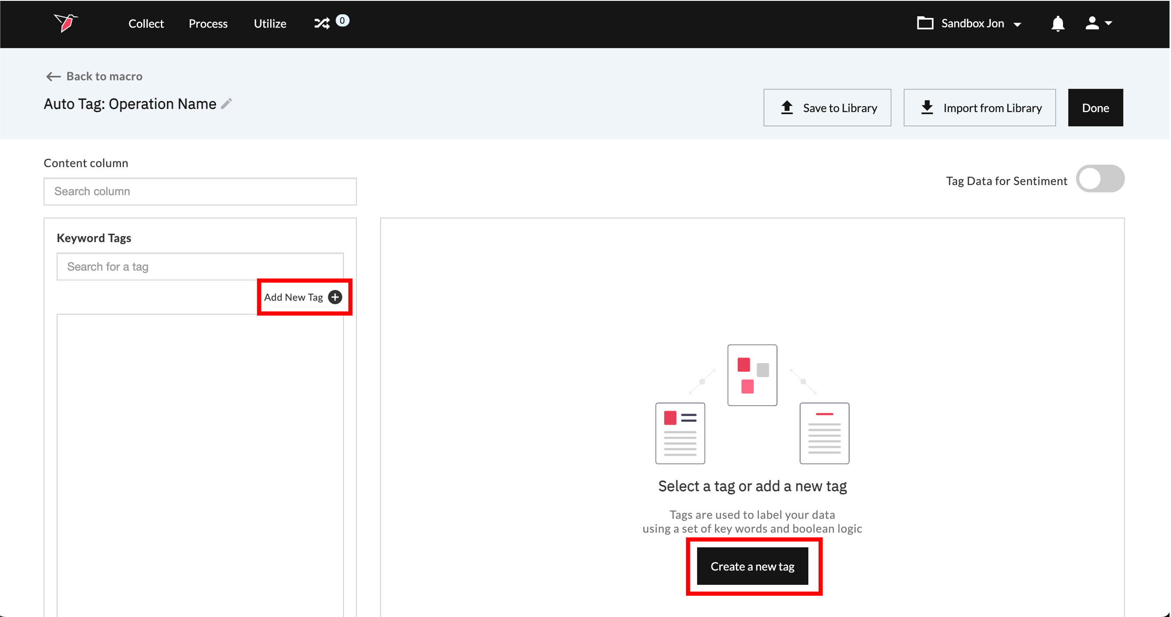Open the Content column search dropdown
1171x617 pixels.
pyautogui.click(x=200, y=191)
